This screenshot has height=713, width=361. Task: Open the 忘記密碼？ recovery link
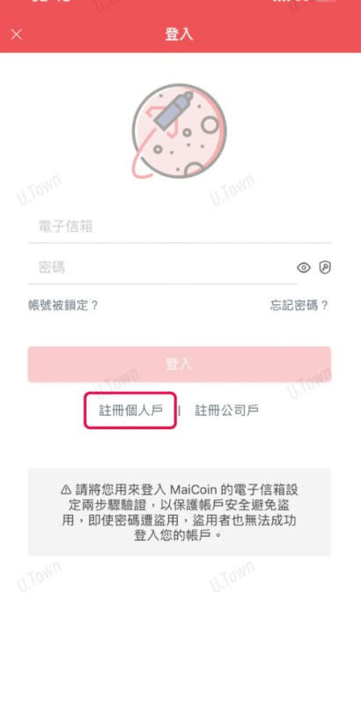[299, 305]
